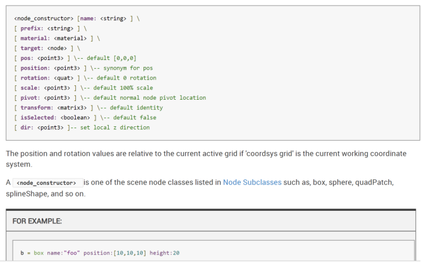Viewport: 421px width, 262px height.
Task: Click the box name:"foo" example code line
Action: (99, 253)
